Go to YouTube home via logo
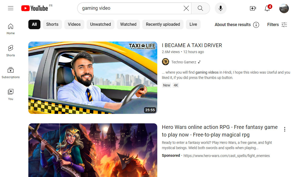Image resolution: width=298 pixels, height=177 pixels. tap(35, 8)
